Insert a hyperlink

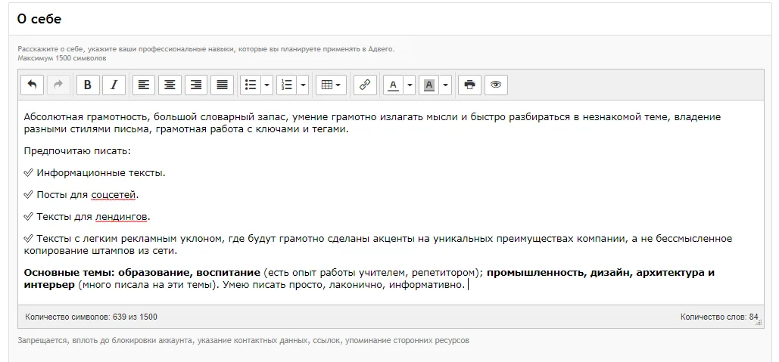click(365, 85)
